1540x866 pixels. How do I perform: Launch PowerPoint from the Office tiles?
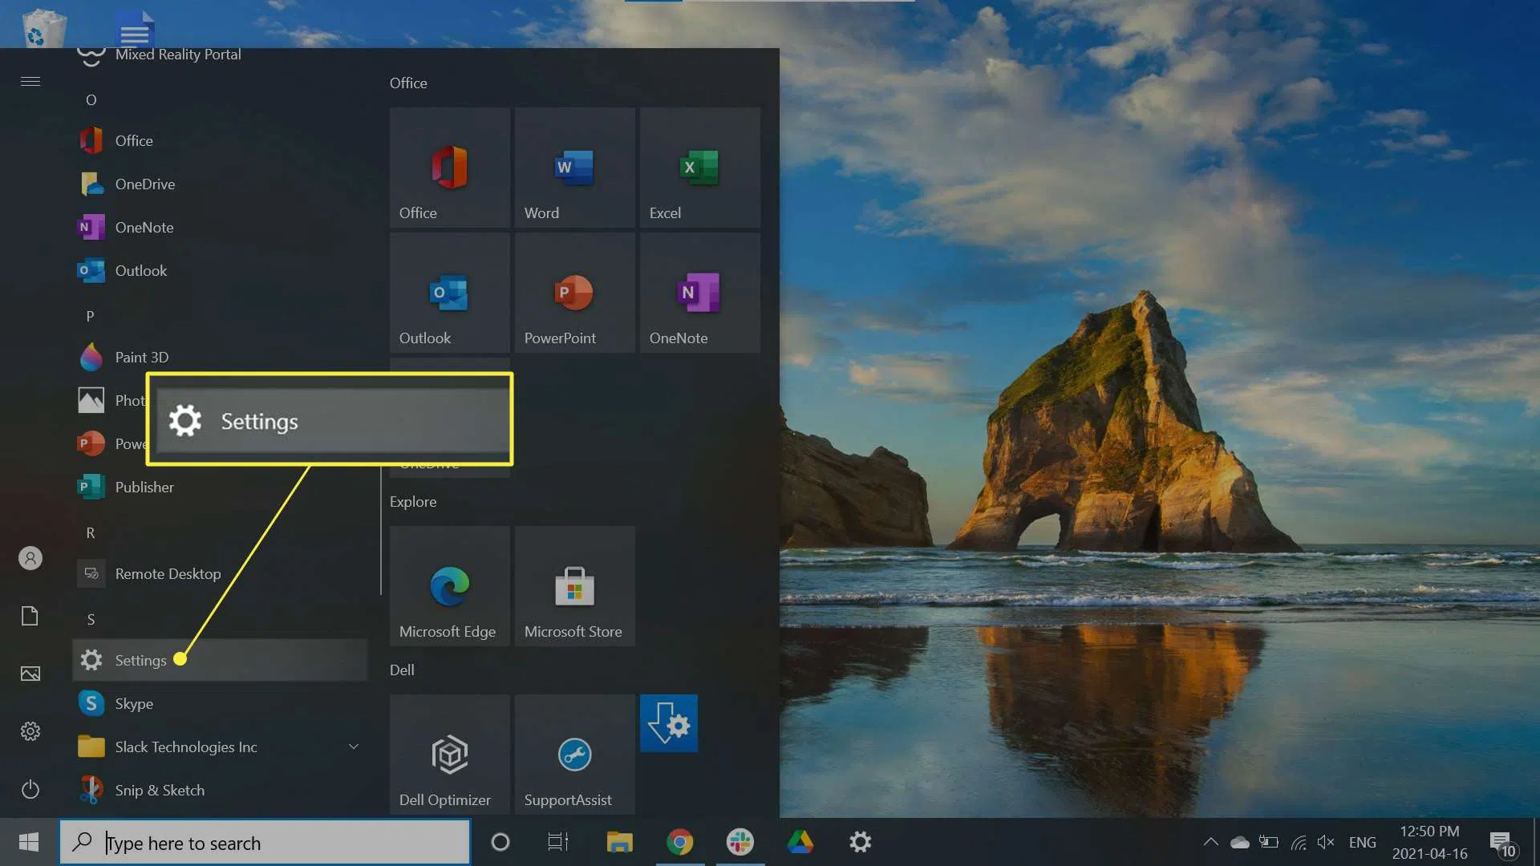574,293
